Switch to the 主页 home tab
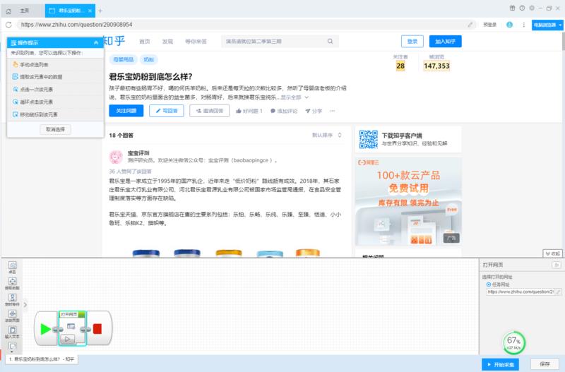565x372 pixels. coord(24,11)
